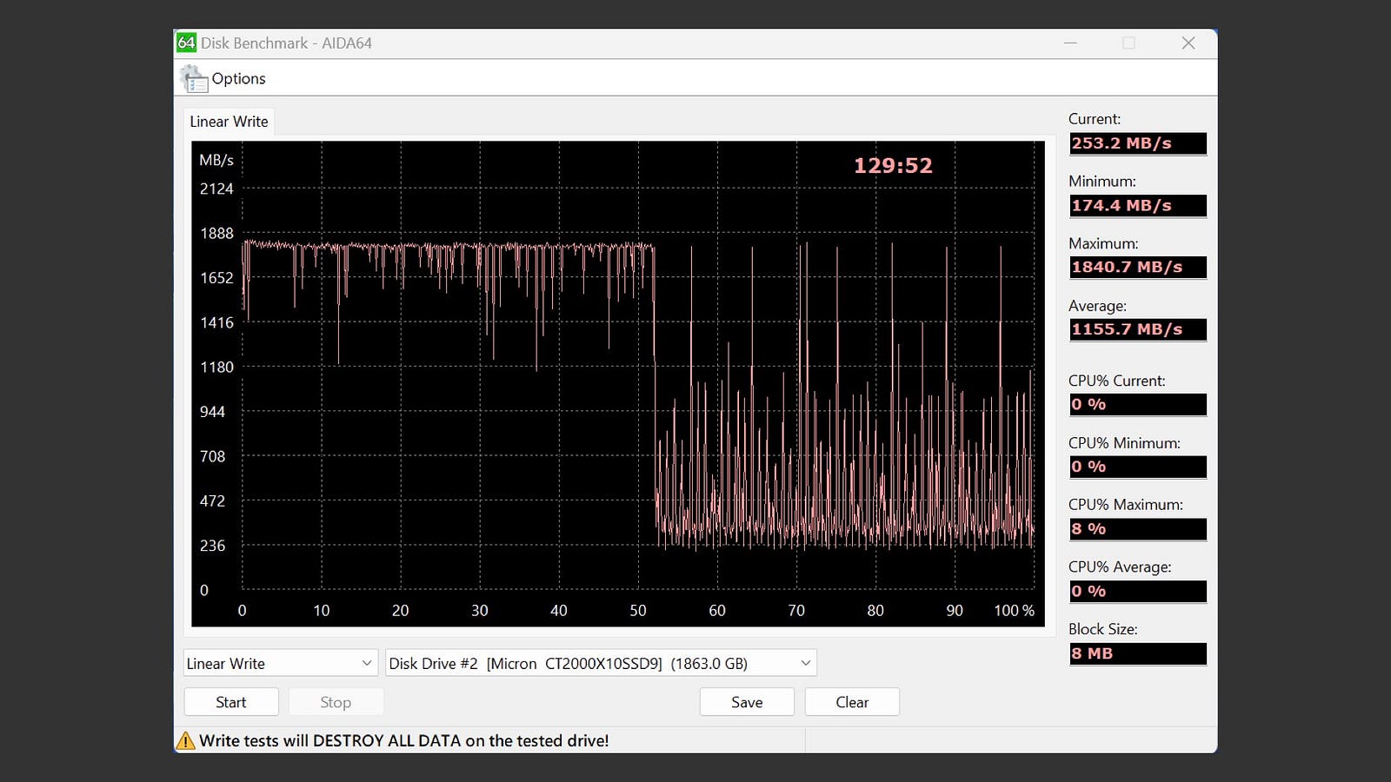The height and width of the screenshot is (782, 1391).
Task: Select the Linear Write tab
Action: point(229,122)
